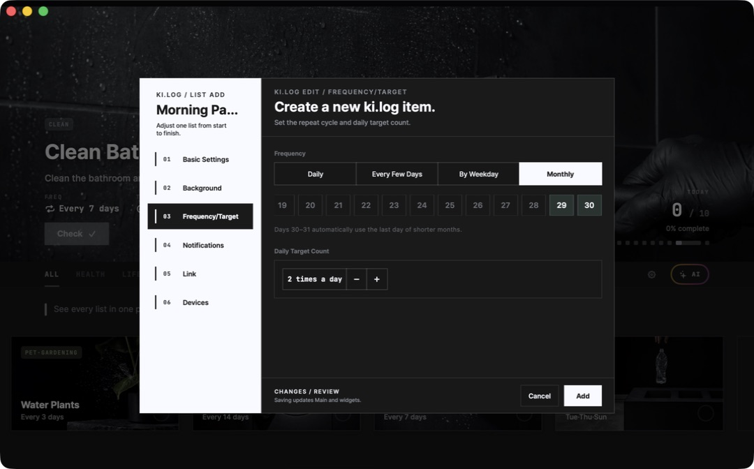Deselect day 30 of the month
The image size is (754, 469).
pyautogui.click(x=589, y=205)
